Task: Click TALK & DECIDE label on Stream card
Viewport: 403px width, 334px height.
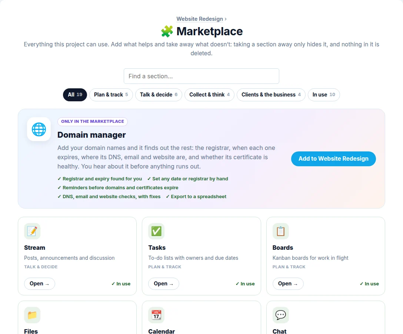Action: 41,267
